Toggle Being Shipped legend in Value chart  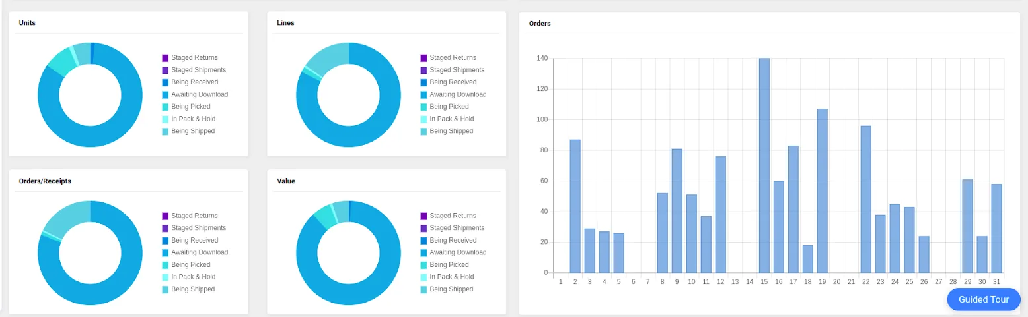tap(451, 289)
